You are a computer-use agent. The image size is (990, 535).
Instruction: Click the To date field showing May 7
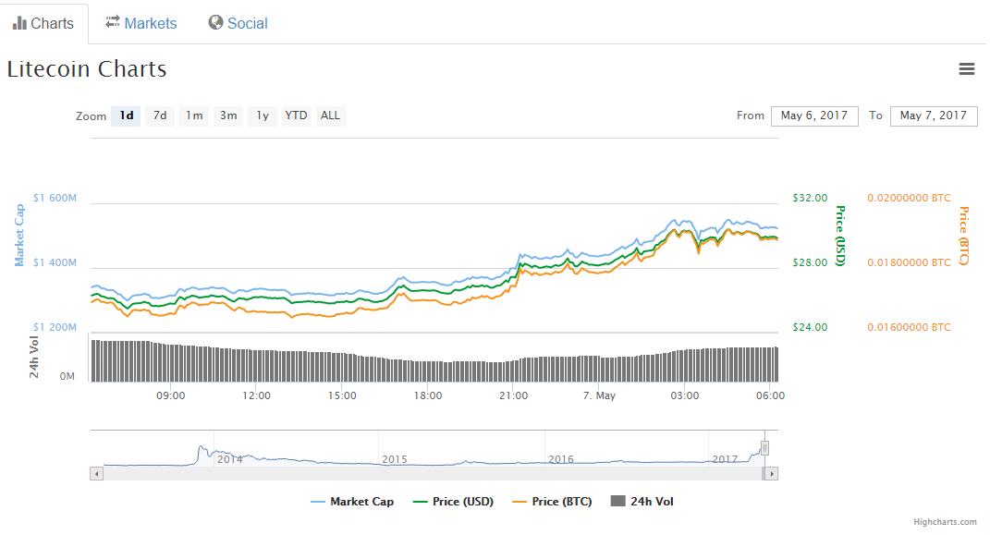click(934, 116)
